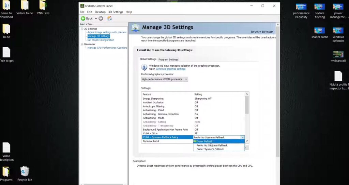Image resolution: width=349 pixels, height=185 pixels.
Task: Select the PNG Files folder
Action: (x=43, y=7)
